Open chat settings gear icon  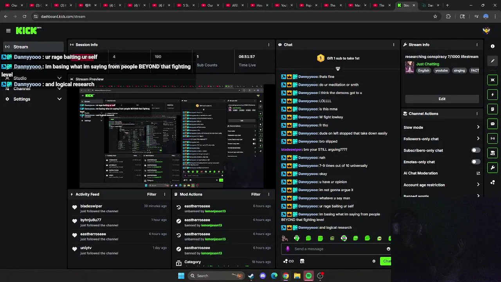(374, 261)
